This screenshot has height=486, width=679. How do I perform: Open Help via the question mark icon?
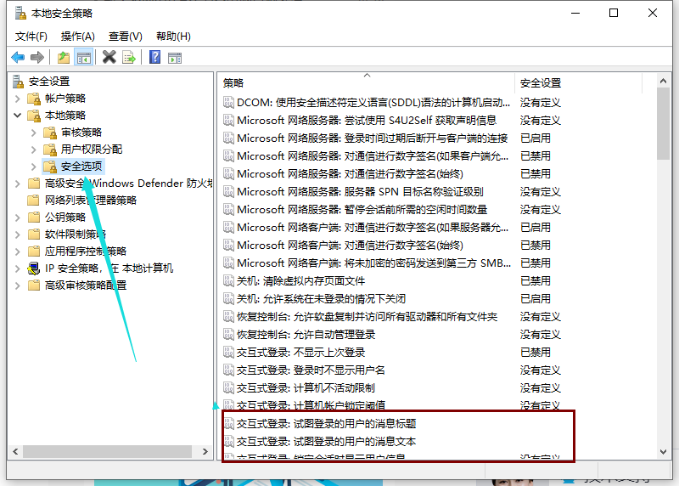pyautogui.click(x=154, y=57)
